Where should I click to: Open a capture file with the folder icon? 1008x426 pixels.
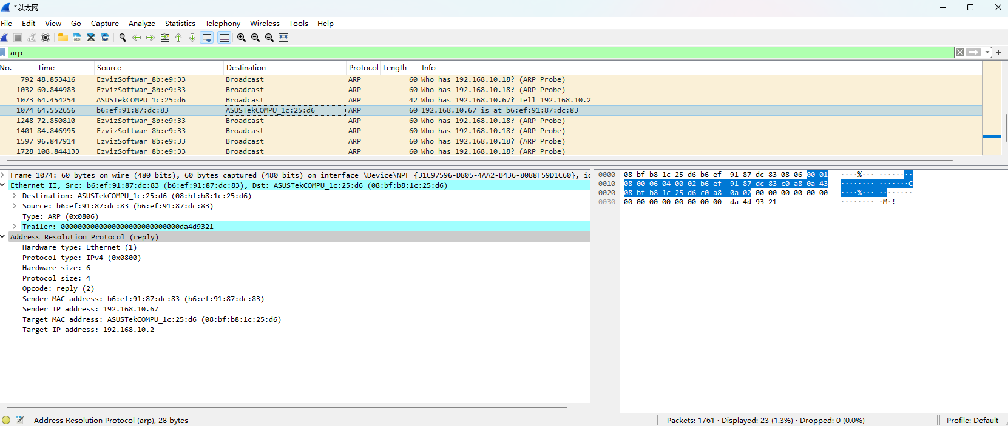(63, 38)
